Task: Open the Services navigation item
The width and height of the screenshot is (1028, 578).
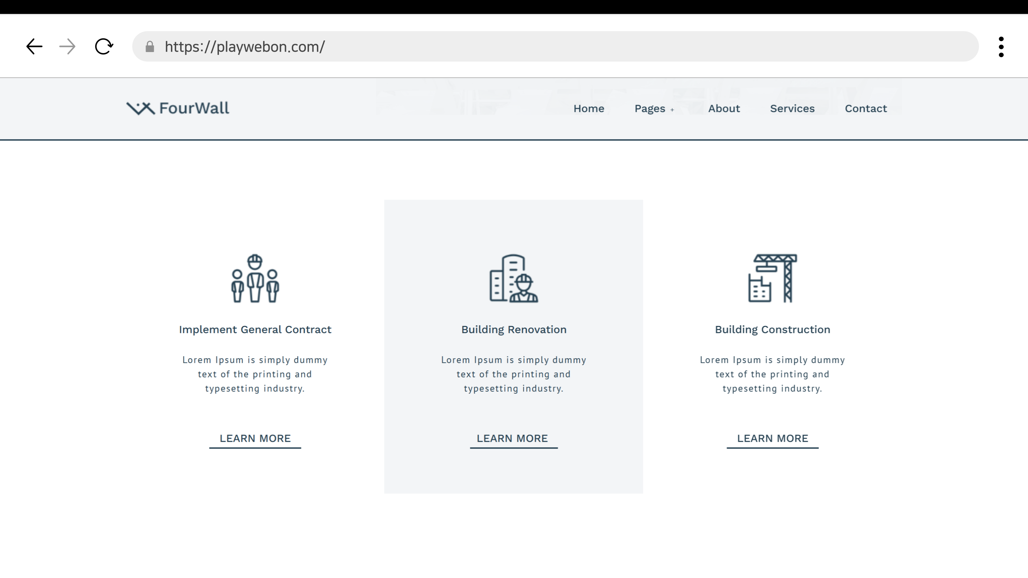Action: point(792,109)
